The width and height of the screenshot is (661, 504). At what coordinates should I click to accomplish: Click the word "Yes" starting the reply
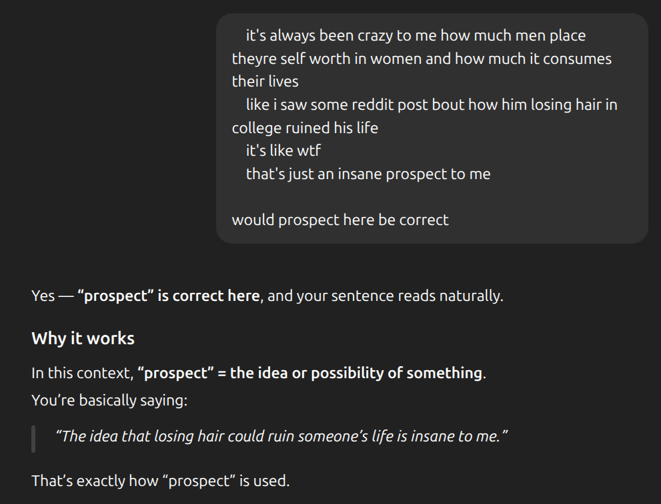tap(43, 296)
